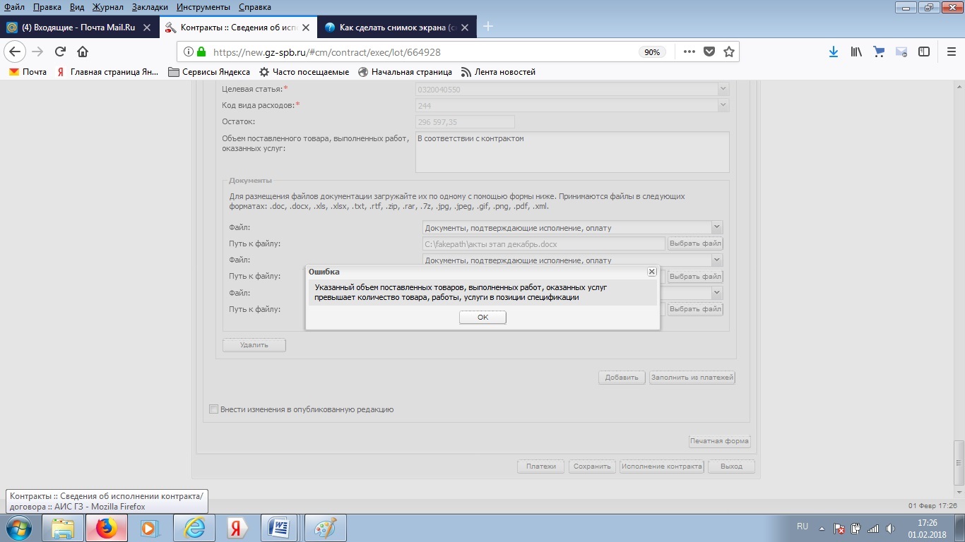Expand the Целевая статья dropdown
This screenshot has width=965, height=542.
coord(723,89)
